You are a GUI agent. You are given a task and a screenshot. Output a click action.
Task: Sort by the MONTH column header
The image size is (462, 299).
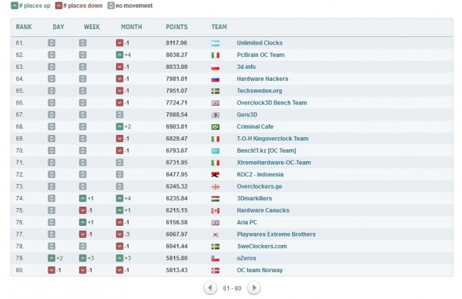(x=131, y=27)
